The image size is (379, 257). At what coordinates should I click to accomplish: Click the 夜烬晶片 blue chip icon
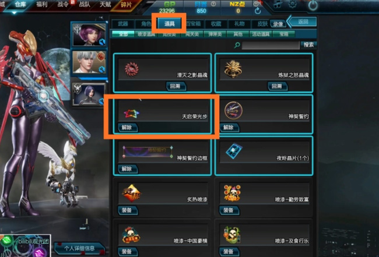point(233,151)
